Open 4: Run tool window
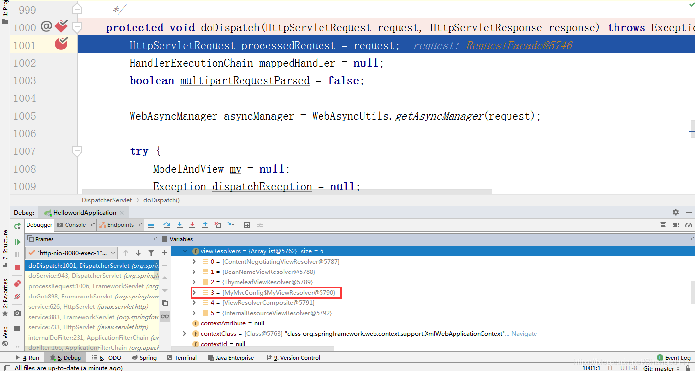The height and width of the screenshot is (371, 695). 27,358
